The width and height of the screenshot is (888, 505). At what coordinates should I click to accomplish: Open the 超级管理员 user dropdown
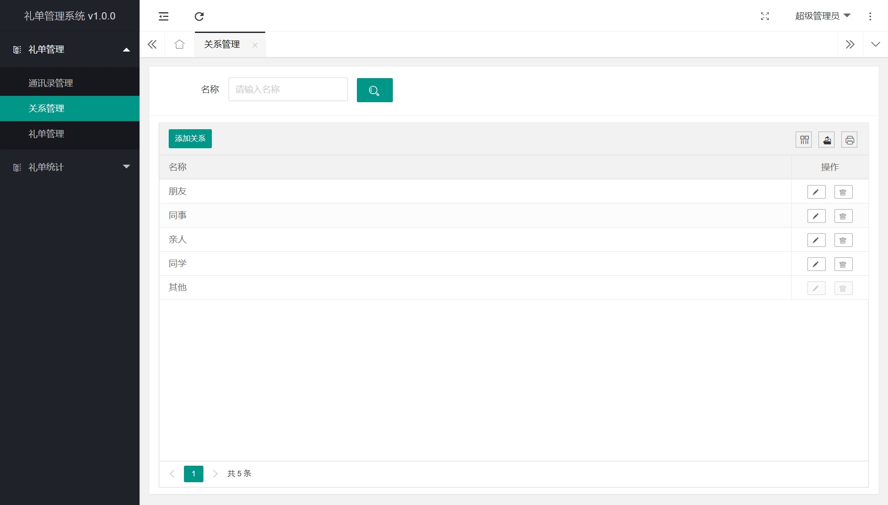[822, 16]
